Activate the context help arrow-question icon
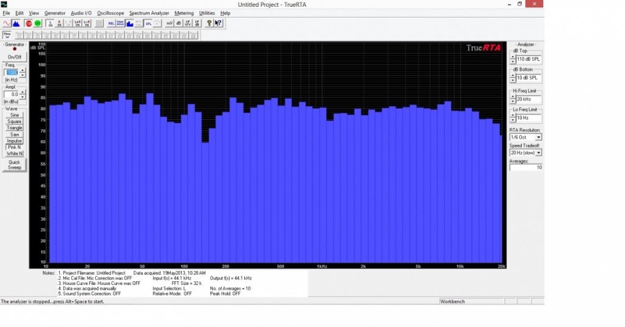Image resolution: width=625 pixels, height=327 pixels. pos(218,24)
